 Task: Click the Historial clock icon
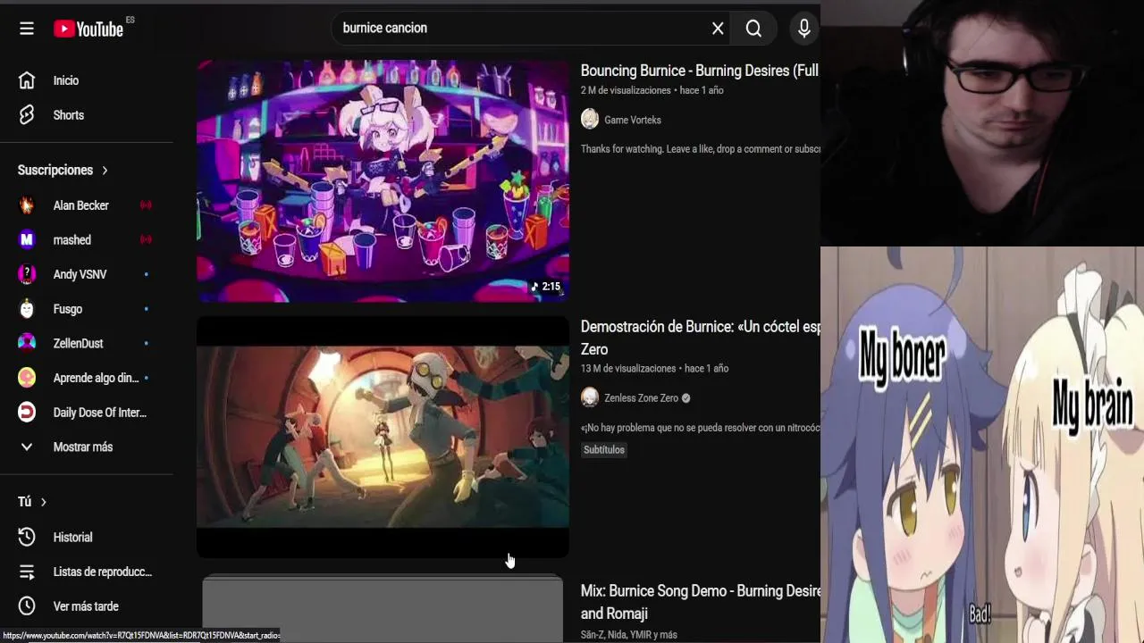[27, 537]
